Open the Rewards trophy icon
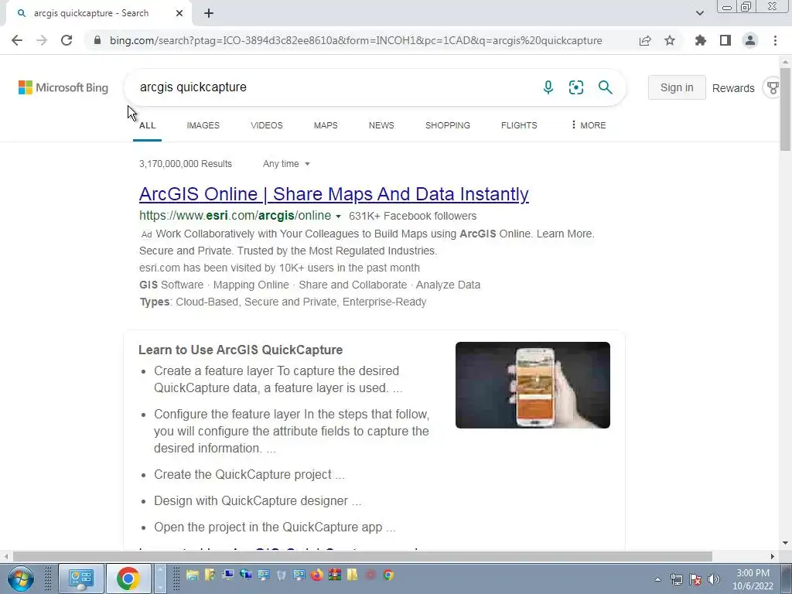Screen dimensions: 792x594 tap(773, 88)
